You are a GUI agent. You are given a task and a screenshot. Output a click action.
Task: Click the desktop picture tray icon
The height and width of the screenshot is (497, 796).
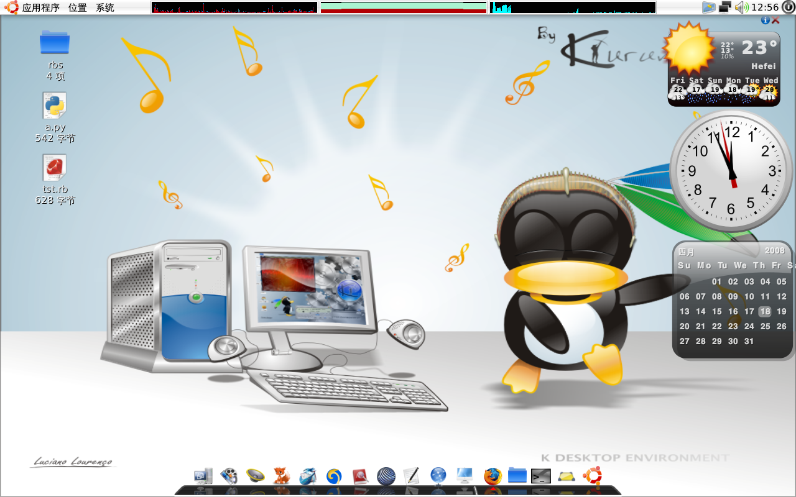[x=709, y=7]
